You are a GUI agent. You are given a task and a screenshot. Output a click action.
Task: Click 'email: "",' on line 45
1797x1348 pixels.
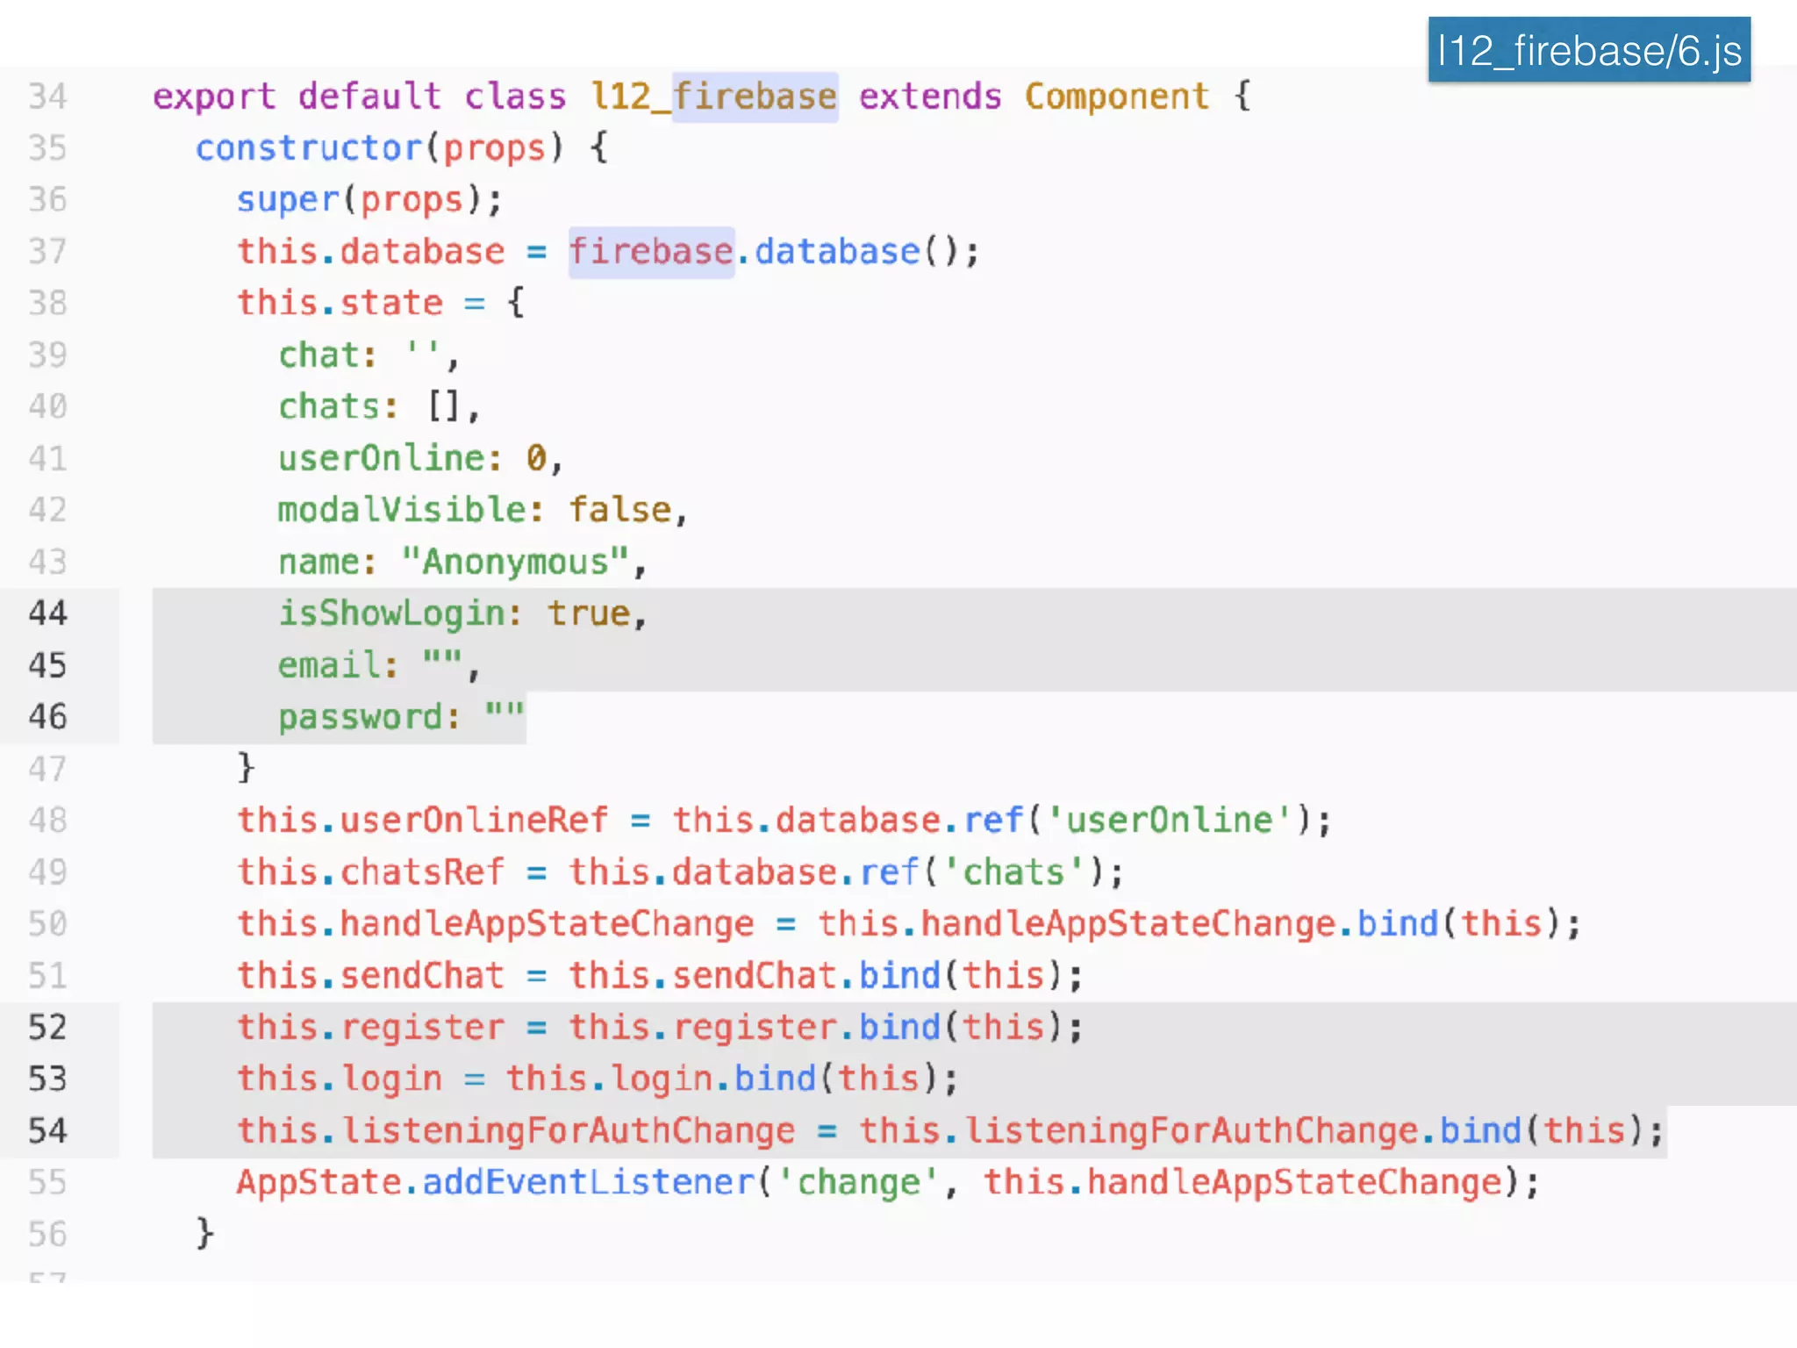click(379, 665)
